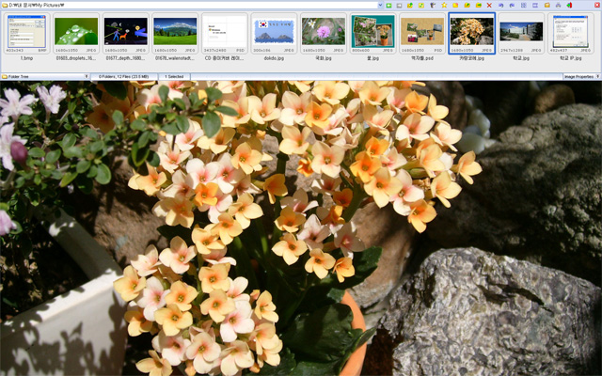Image resolution: width=602 pixels, height=376 pixels.
Task: Click the status text "12 Files (23.5 MB)"
Action: [x=131, y=77]
